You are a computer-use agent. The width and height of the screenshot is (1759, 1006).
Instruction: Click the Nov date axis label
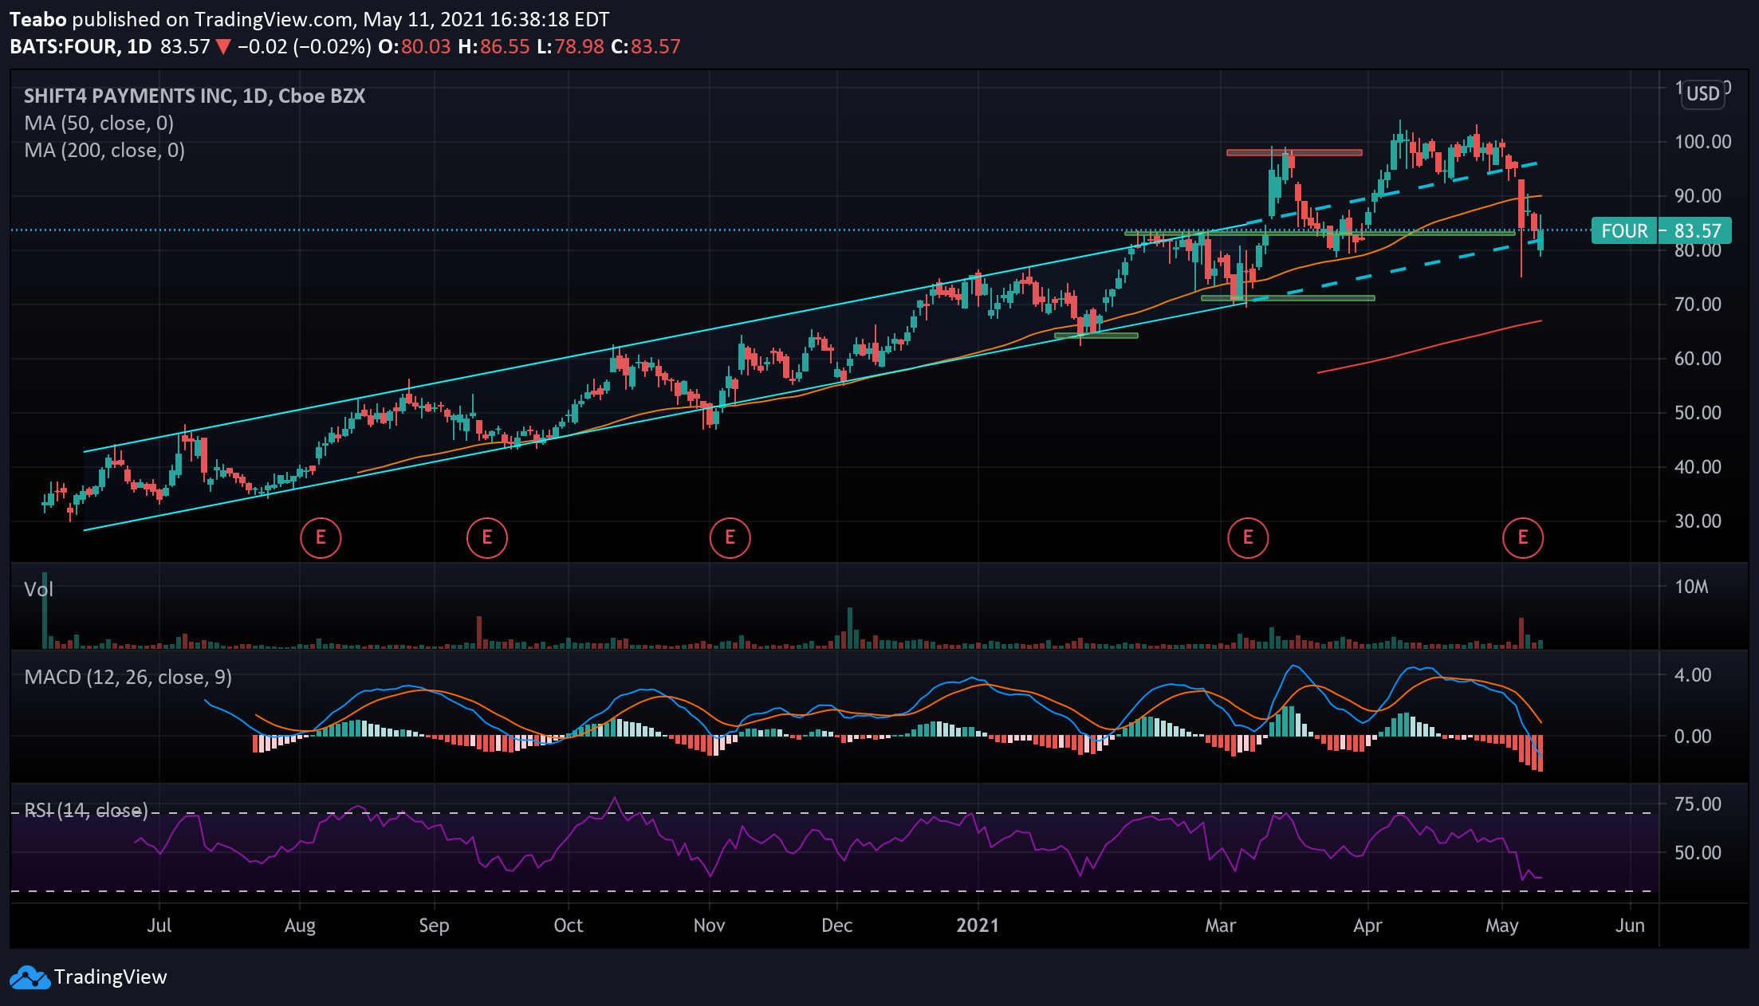tap(710, 925)
